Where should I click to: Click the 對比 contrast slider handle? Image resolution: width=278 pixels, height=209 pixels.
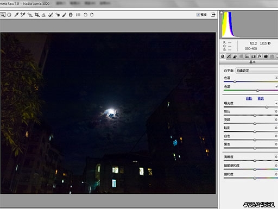point(255,115)
